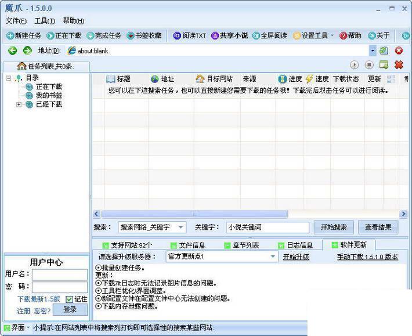Click the play start-task round icon
The height and width of the screenshot is (336, 412).
pos(354,64)
